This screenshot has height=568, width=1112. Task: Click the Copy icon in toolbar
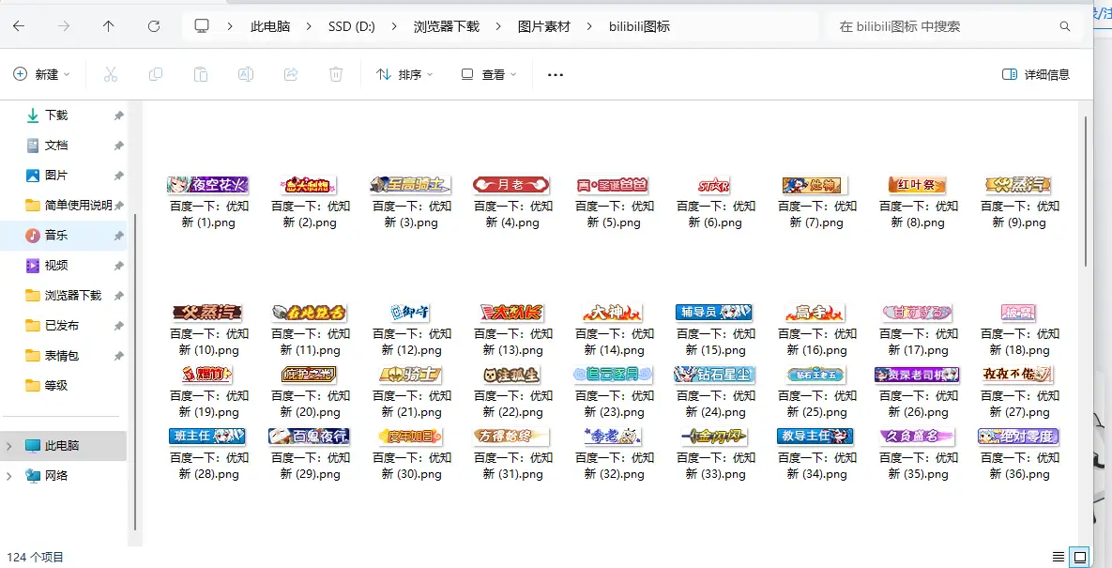[156, 74]
